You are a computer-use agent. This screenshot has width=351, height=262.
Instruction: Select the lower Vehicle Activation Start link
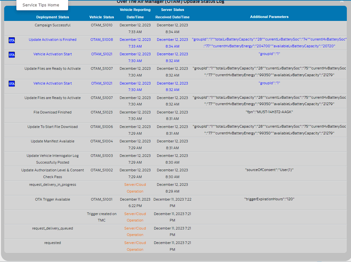pyautogui.click(x=52, y=83)
